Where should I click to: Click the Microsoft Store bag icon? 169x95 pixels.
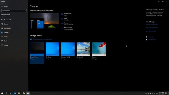[31, 39]
